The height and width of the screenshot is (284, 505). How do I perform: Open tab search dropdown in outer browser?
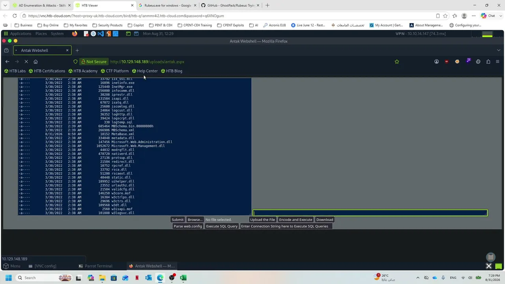coord(5,6)
